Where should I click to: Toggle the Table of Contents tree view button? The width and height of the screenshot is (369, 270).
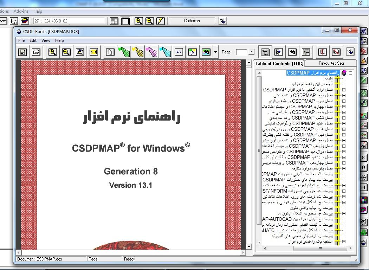coord(265,52)
